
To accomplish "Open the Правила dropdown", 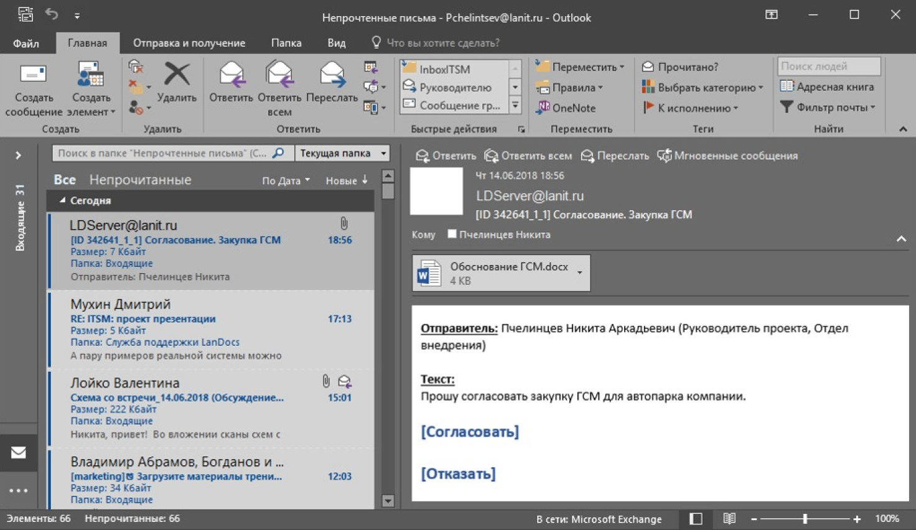I will 569,88.
